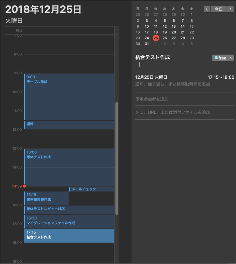The width and height of the screenshot is (236, 264).
Task: Select day 22 in mini calendar
Action: (x=192, y=32)
